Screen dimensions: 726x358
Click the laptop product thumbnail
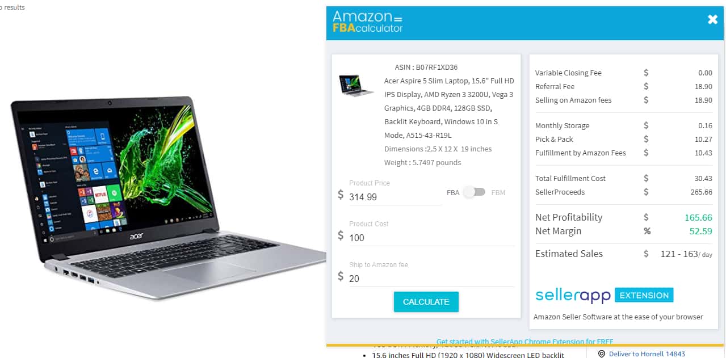click(356, 85)
